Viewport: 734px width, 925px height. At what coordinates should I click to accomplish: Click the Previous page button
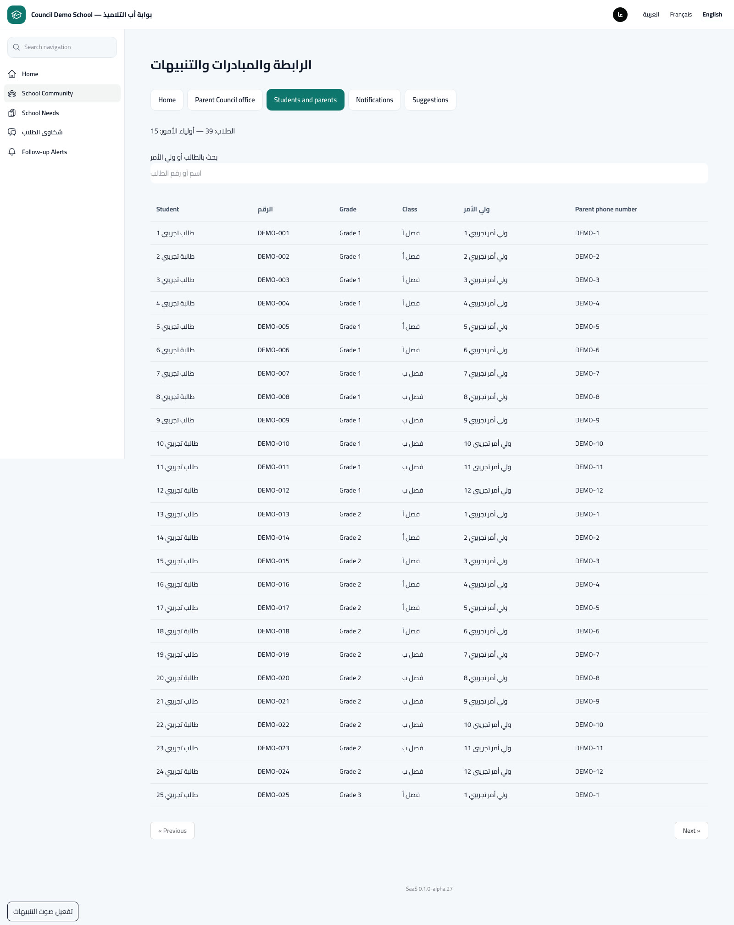[x=172, y=831]
